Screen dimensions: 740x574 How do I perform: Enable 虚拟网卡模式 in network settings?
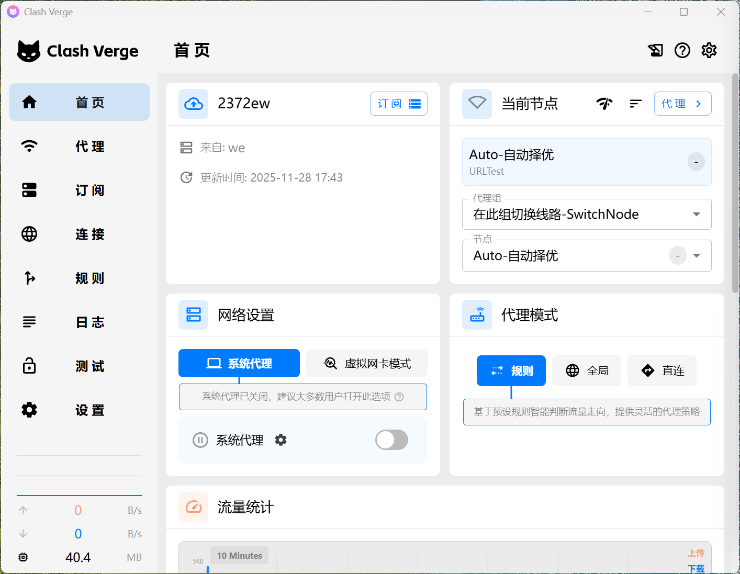(x=366, y=363)
